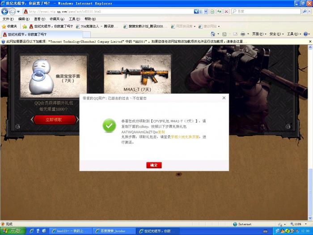Open the TGA竞猜达人 favorites bar bookmark

tap(97, 26)
